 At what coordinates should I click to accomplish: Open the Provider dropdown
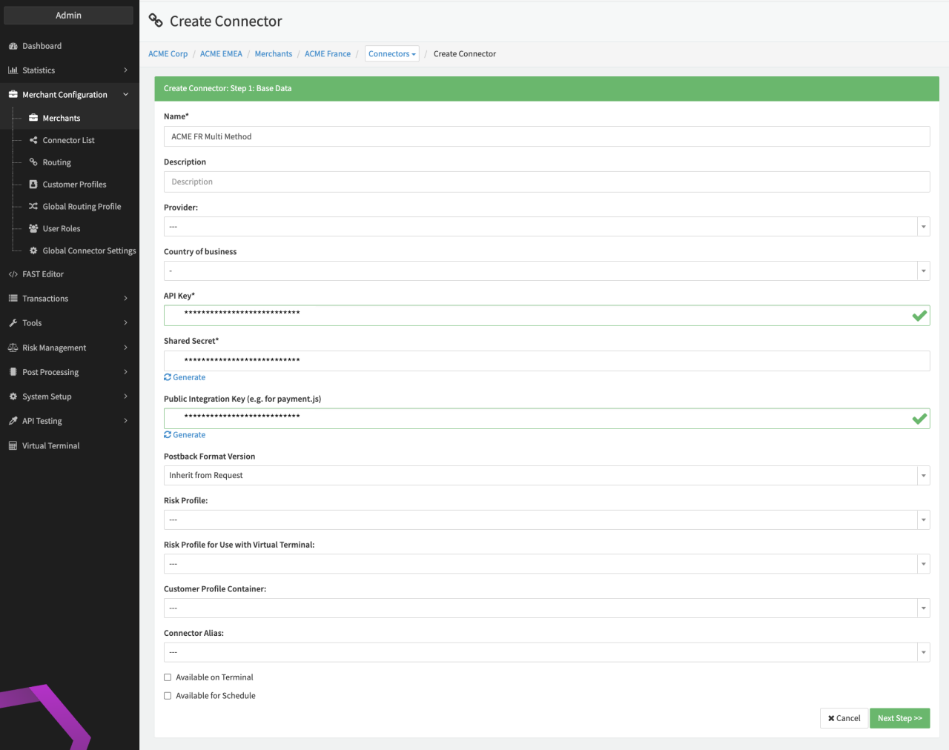[546, 227]
